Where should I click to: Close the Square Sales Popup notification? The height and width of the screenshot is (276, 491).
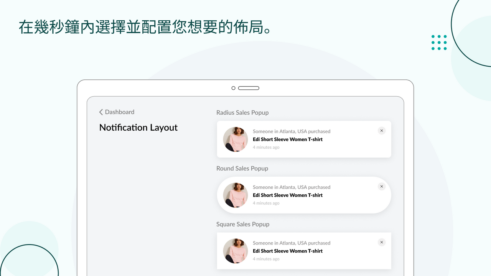pos(381,242)
